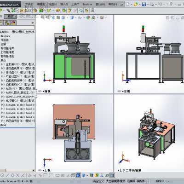Viewport: 184px width, 184px height.
Task: Select 上视基准面 plane in the tree
Action: point(7,52)
